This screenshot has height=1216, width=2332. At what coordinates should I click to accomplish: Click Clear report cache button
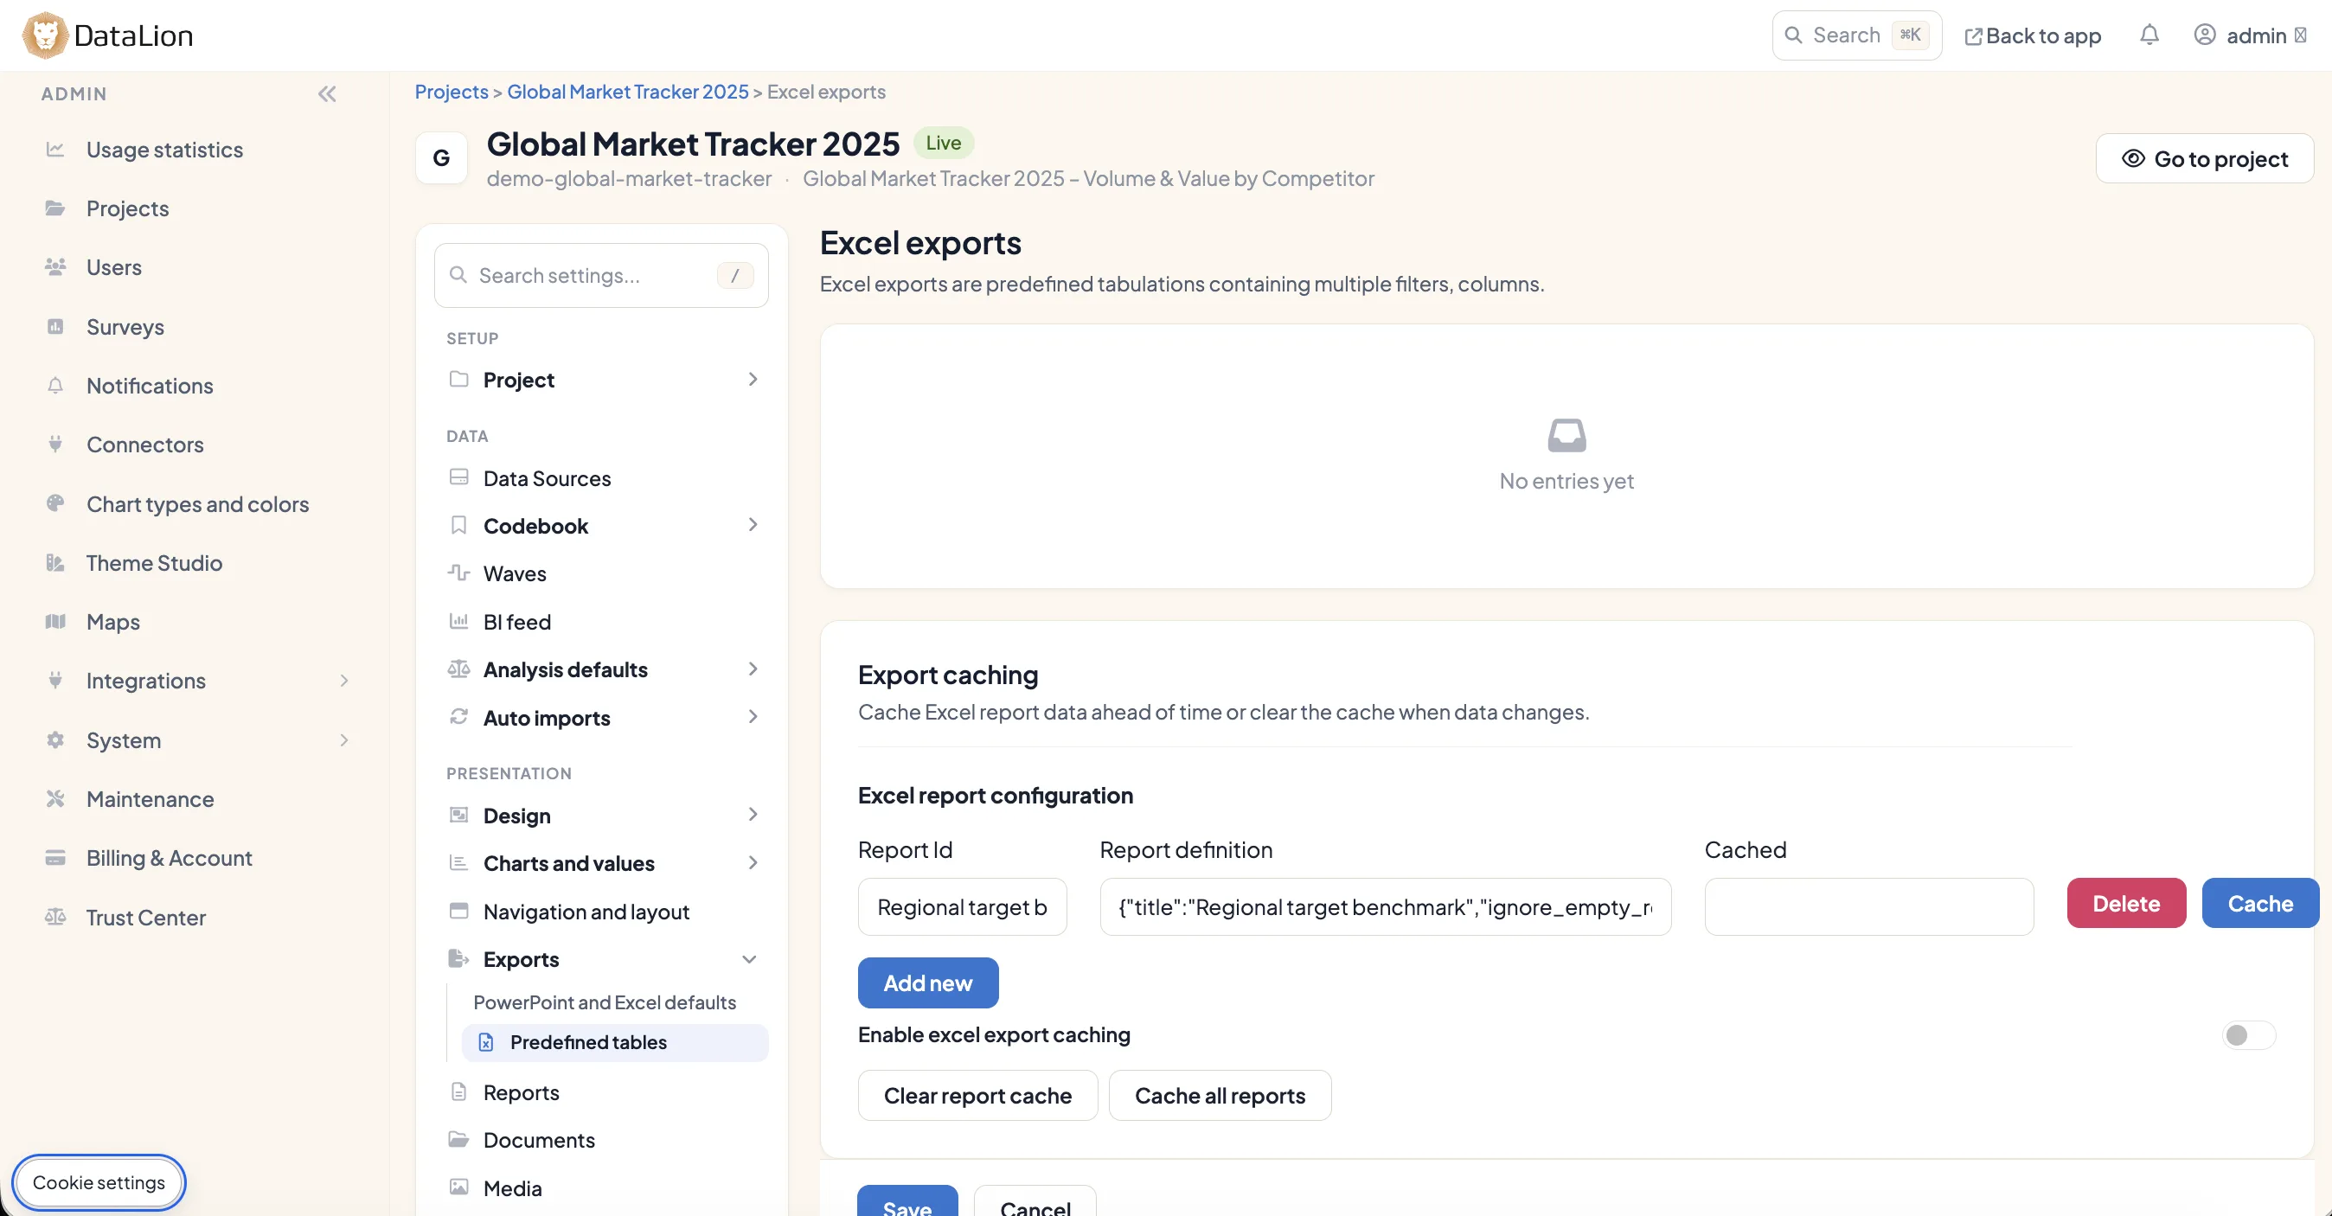pyautogui.click(x=977, y=1096)
